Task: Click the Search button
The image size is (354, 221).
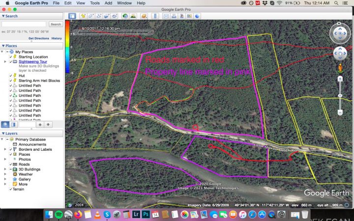Action: click(56, 24)
